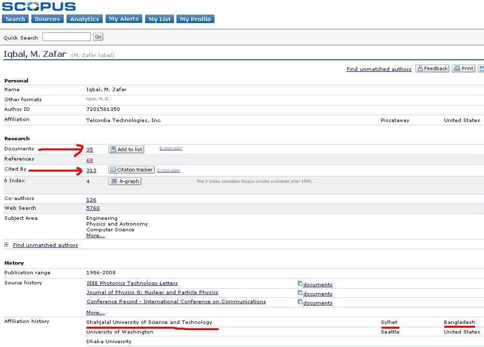Click Other formats value Iqbal, M. Z.
Image resolution: width=484 pixels, height=347 pixels.
tap(97, 99)
